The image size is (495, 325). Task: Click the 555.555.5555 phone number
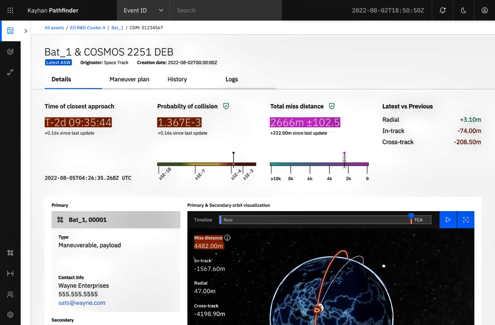coord(78,294)
